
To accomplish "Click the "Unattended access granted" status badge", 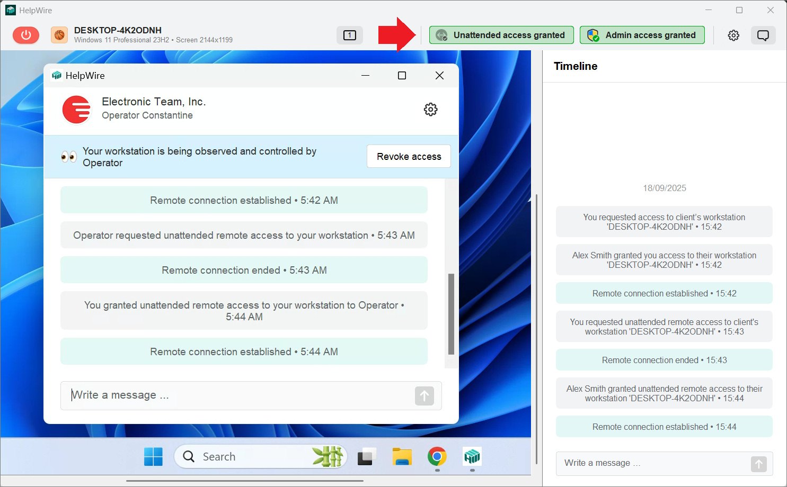I will pyautogui.click(x=501, y=35).
